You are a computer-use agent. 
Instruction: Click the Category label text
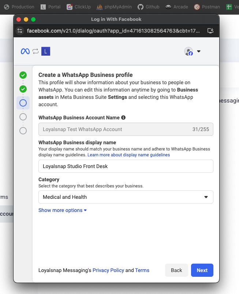click(49, 179)
